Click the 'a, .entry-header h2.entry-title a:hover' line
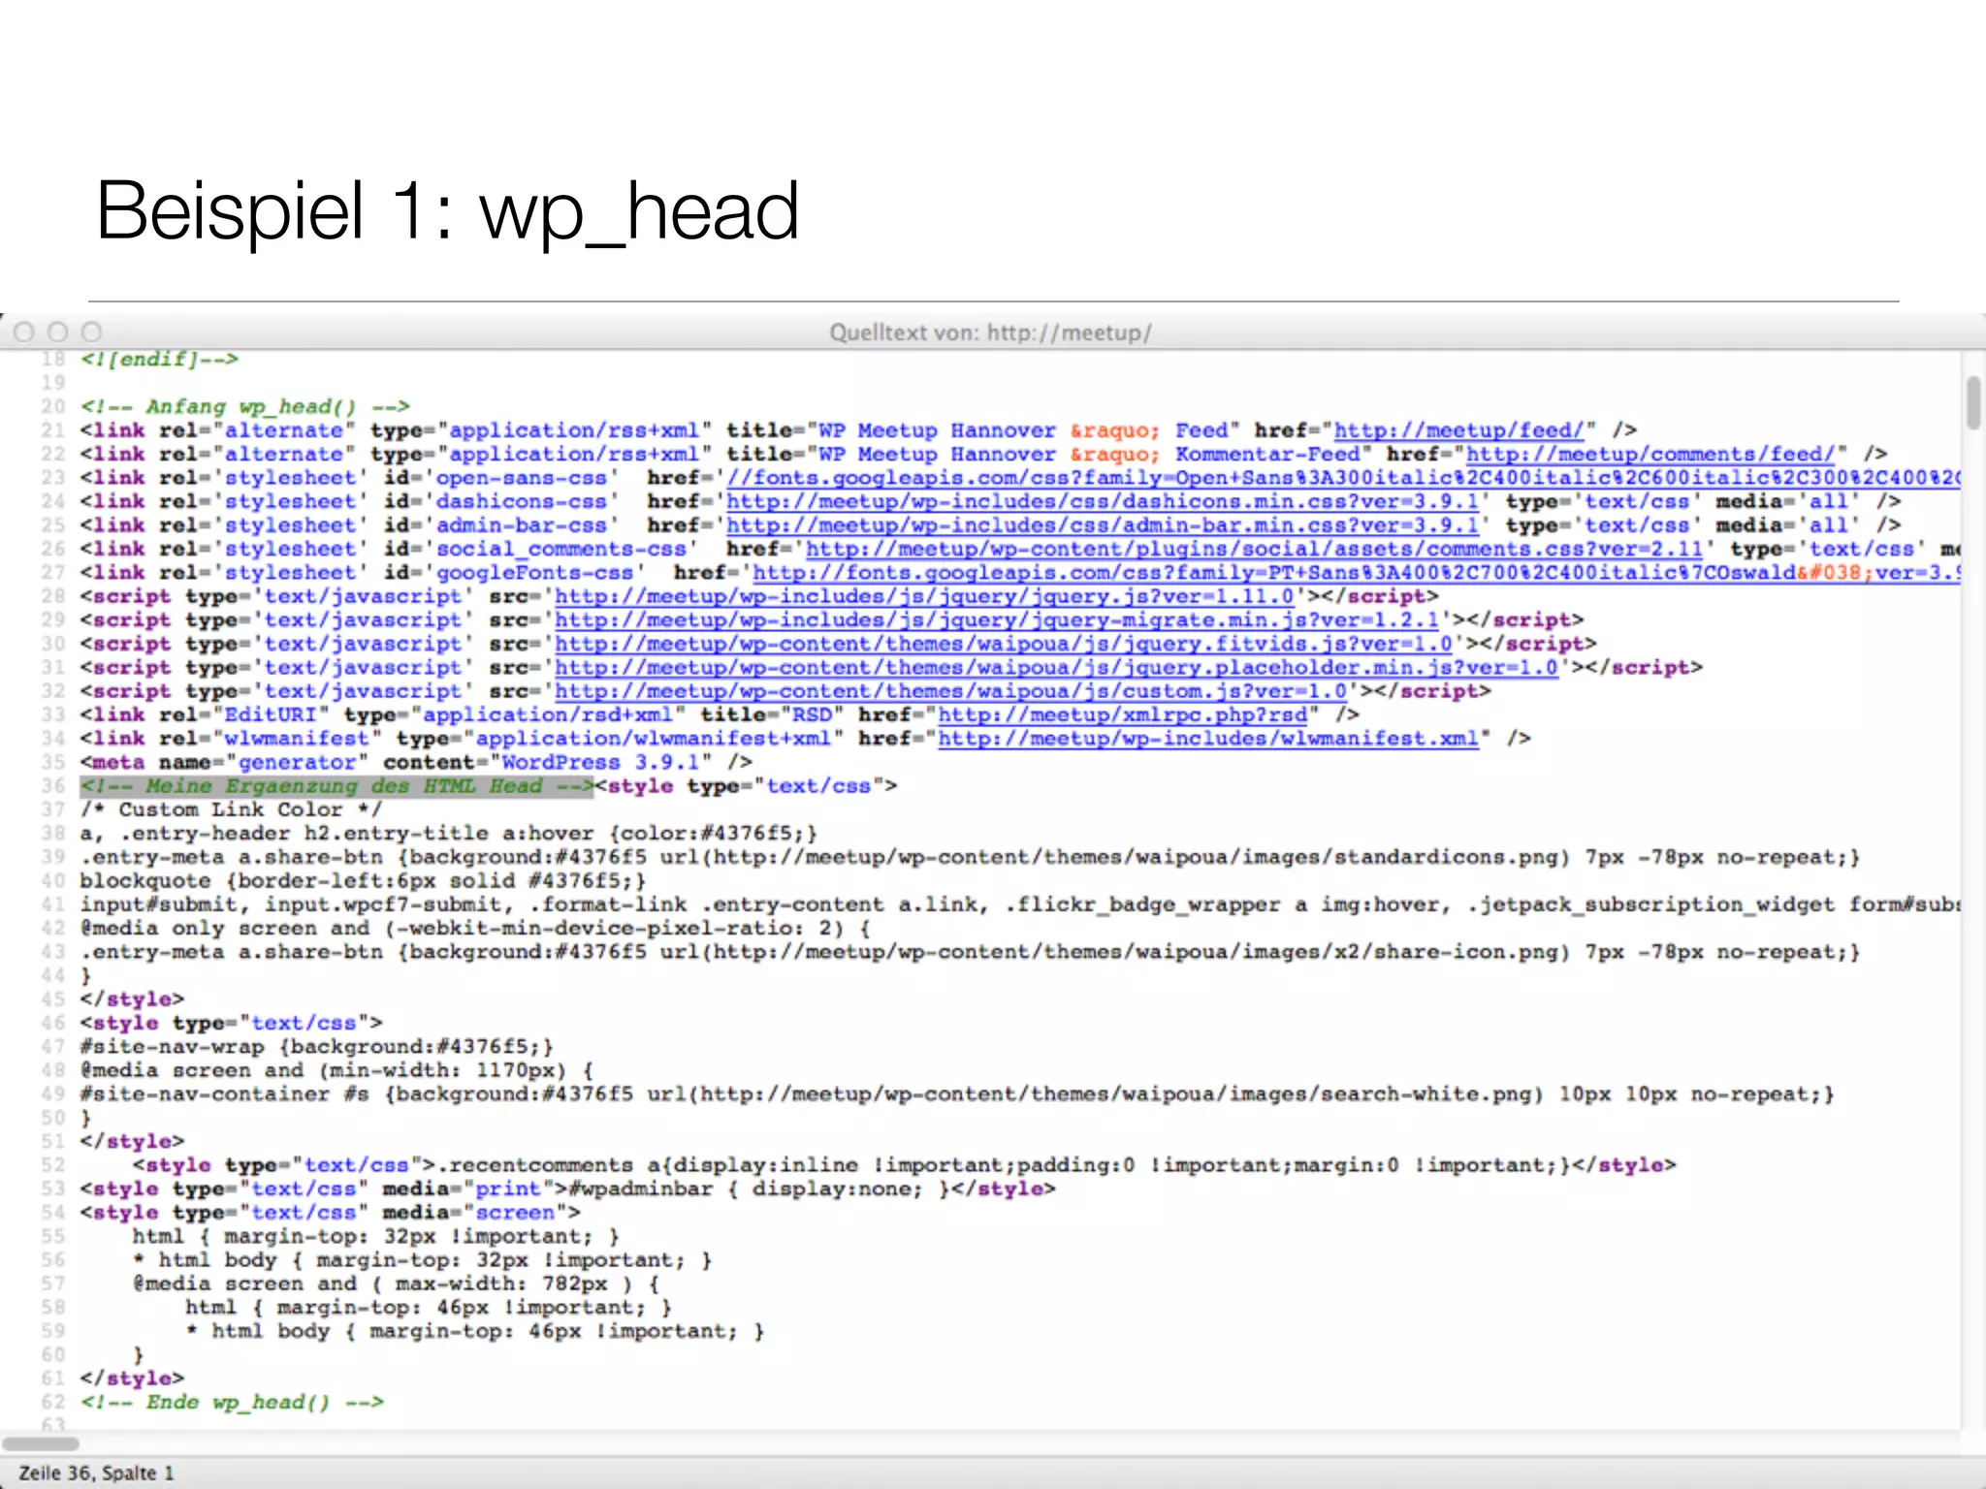This screenshot has width=1986, height=1489. (449, 834)
